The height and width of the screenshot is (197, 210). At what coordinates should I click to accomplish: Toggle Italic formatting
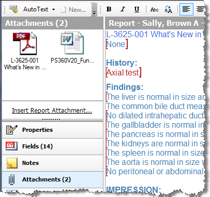pyautogui.click(x=123, y=9)
